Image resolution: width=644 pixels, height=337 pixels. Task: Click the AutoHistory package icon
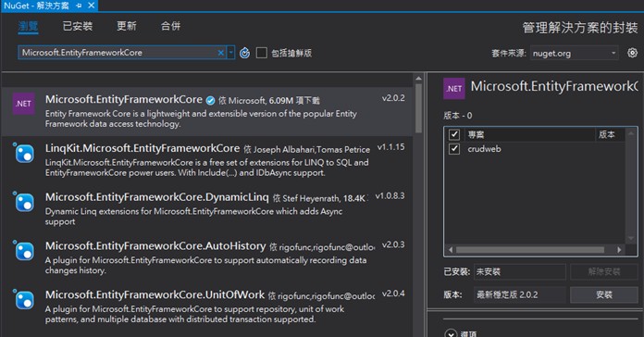[24, 251]
